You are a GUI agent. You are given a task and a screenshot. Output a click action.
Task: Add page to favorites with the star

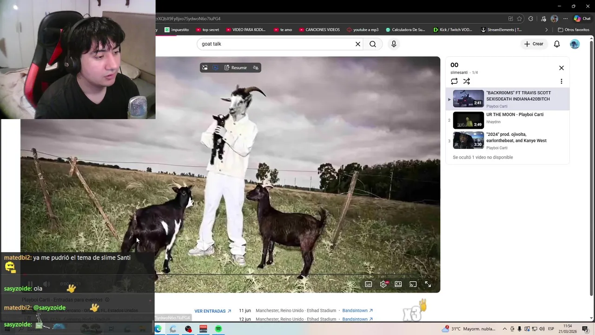[x=519, y=19]
